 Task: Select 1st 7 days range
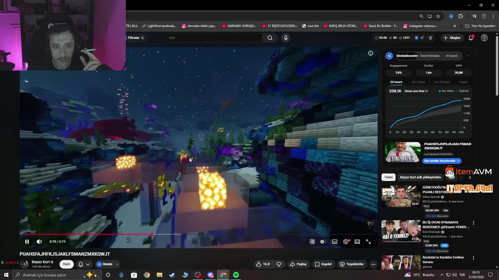click(418, 82)
